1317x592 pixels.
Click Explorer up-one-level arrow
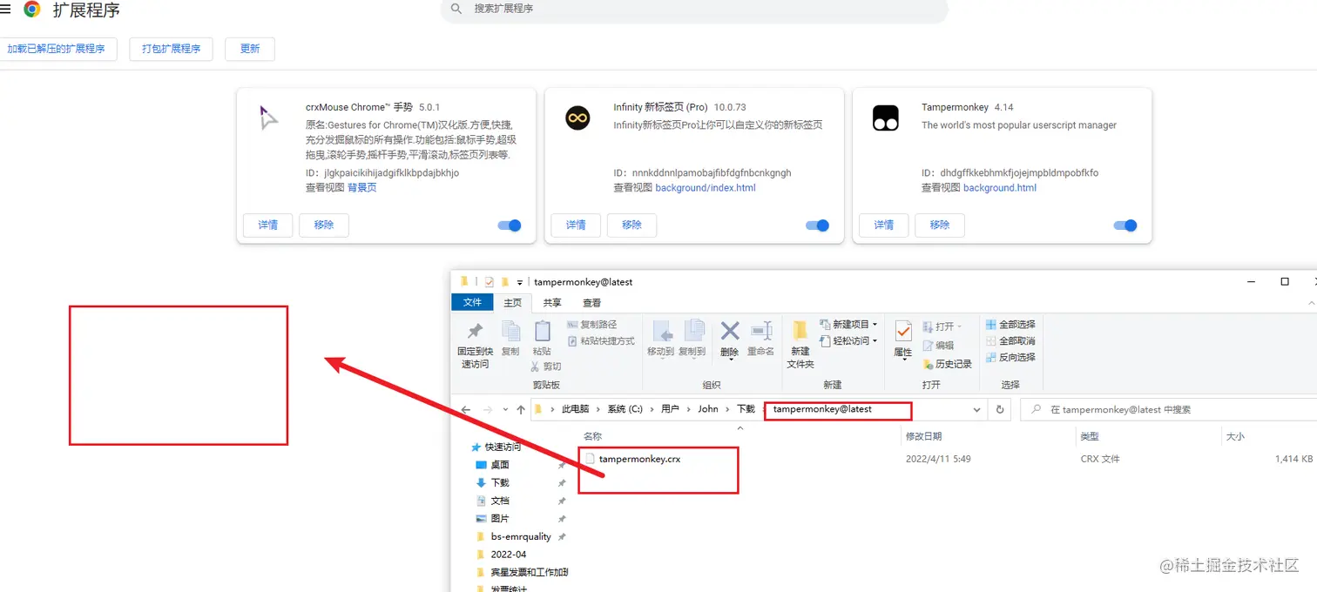point(521,409)
